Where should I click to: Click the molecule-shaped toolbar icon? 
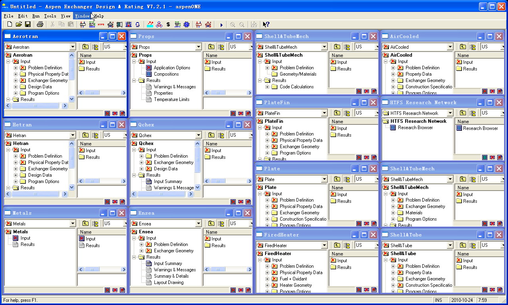pos(159,25)
